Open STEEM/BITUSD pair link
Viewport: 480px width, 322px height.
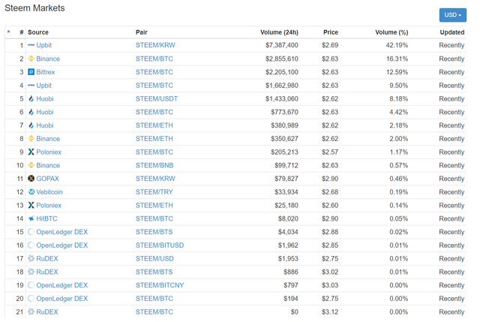(160, 245)
